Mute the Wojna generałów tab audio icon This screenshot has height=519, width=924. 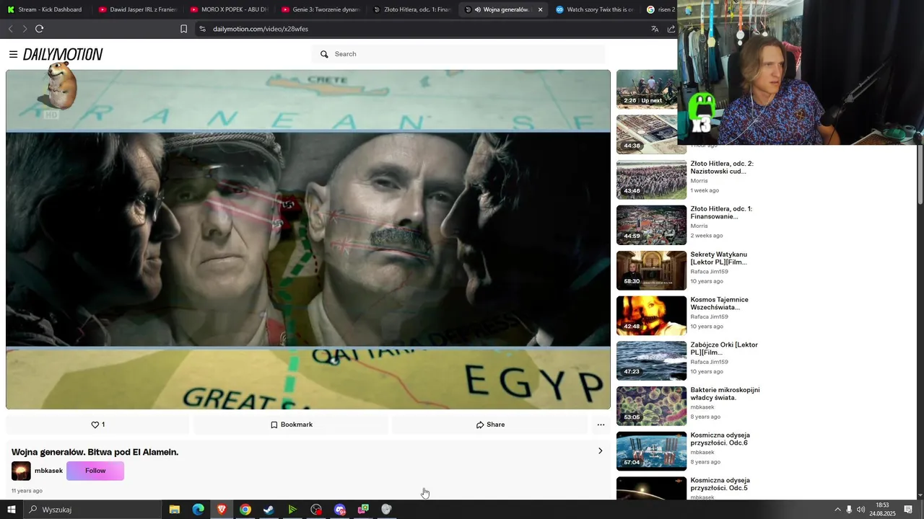point(478,9)
